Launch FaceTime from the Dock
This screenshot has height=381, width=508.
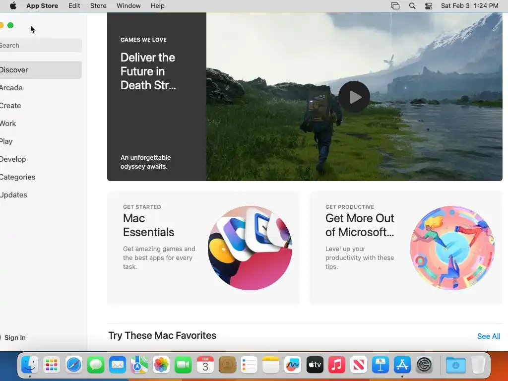(183, 365)
